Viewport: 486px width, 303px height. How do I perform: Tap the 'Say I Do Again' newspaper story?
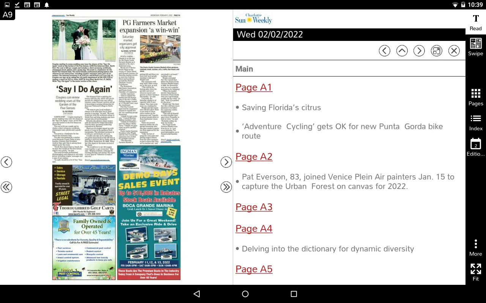84,90
